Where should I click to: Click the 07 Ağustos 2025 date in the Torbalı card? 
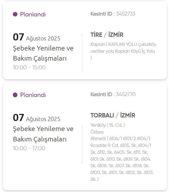pyautogui.click(x=37, y=118)
